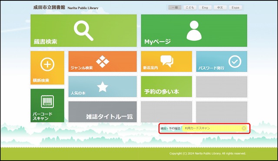Click the star icon in 人気の本
The width and height of the screenshot is (278, 161).
103,87
